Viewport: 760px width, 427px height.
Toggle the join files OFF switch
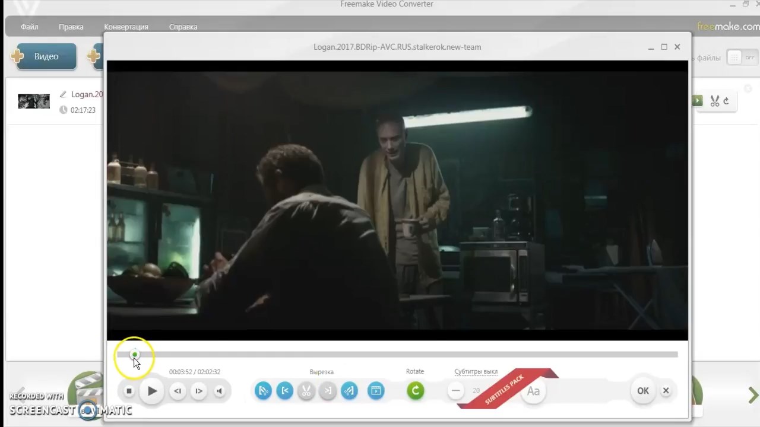(742, 58)
